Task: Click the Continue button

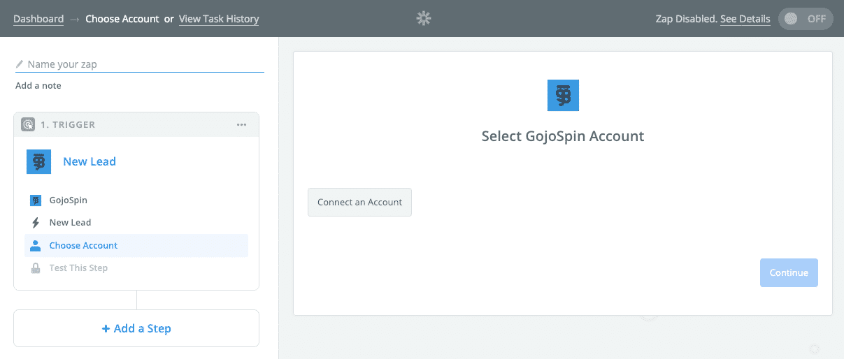Action: point(789,272)
